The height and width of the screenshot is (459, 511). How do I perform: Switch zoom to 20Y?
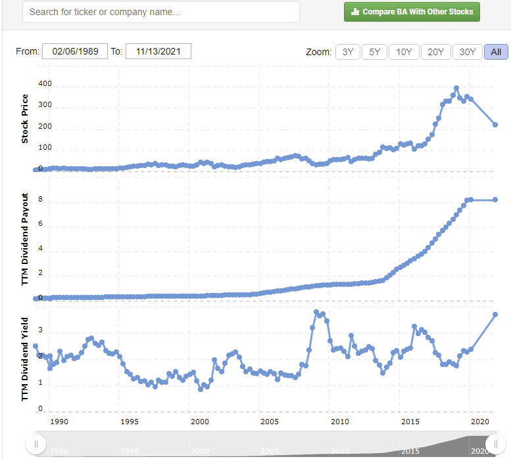435,52
